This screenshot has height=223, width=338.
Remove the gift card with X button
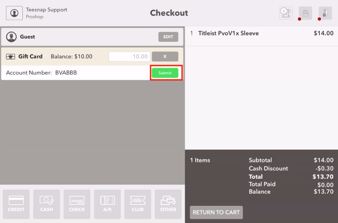point(165,57)
